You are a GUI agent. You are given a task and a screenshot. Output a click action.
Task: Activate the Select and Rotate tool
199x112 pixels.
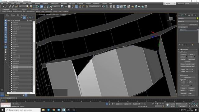pos(45,7)
